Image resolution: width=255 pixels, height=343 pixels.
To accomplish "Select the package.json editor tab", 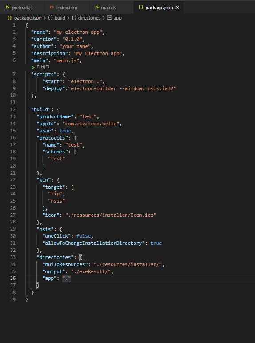I will tap(159, 8).
